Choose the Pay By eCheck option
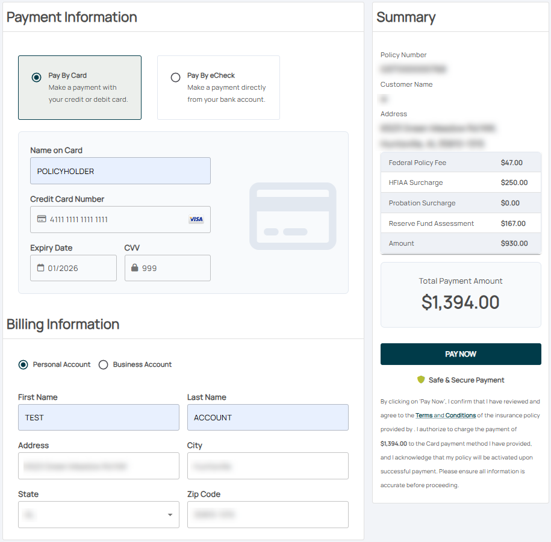This screenshot has width=551, height=542. 176,78
